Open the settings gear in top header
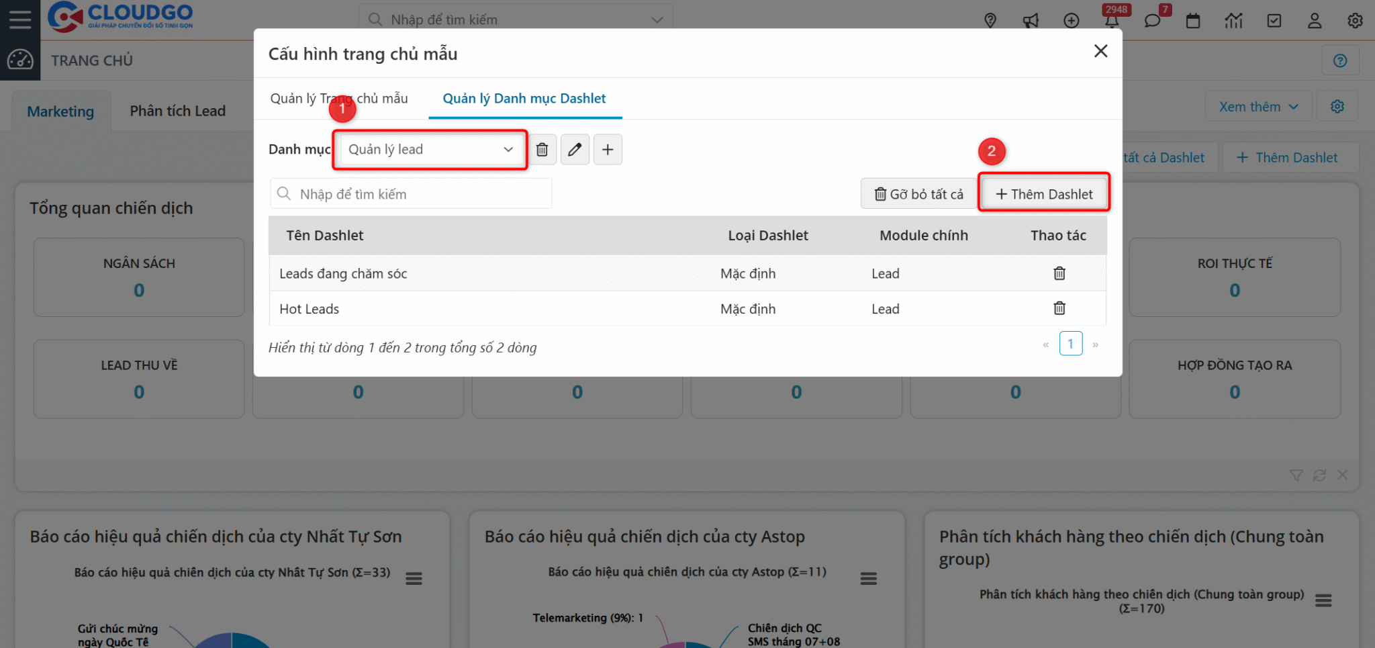Screen dimensions: 1375x648 pyautogui.click(x=1355, y=21)
